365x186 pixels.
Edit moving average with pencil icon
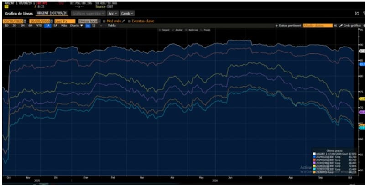pyautogui.click(x=123, y=21)
